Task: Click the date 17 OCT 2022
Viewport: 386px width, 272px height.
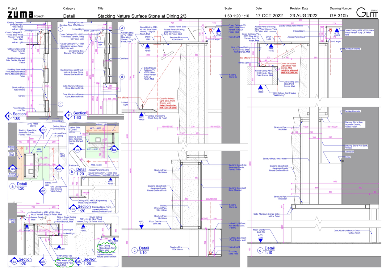Action: [269, 15]
